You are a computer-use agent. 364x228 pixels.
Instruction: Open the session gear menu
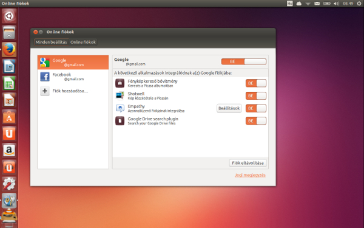[359, 4]
